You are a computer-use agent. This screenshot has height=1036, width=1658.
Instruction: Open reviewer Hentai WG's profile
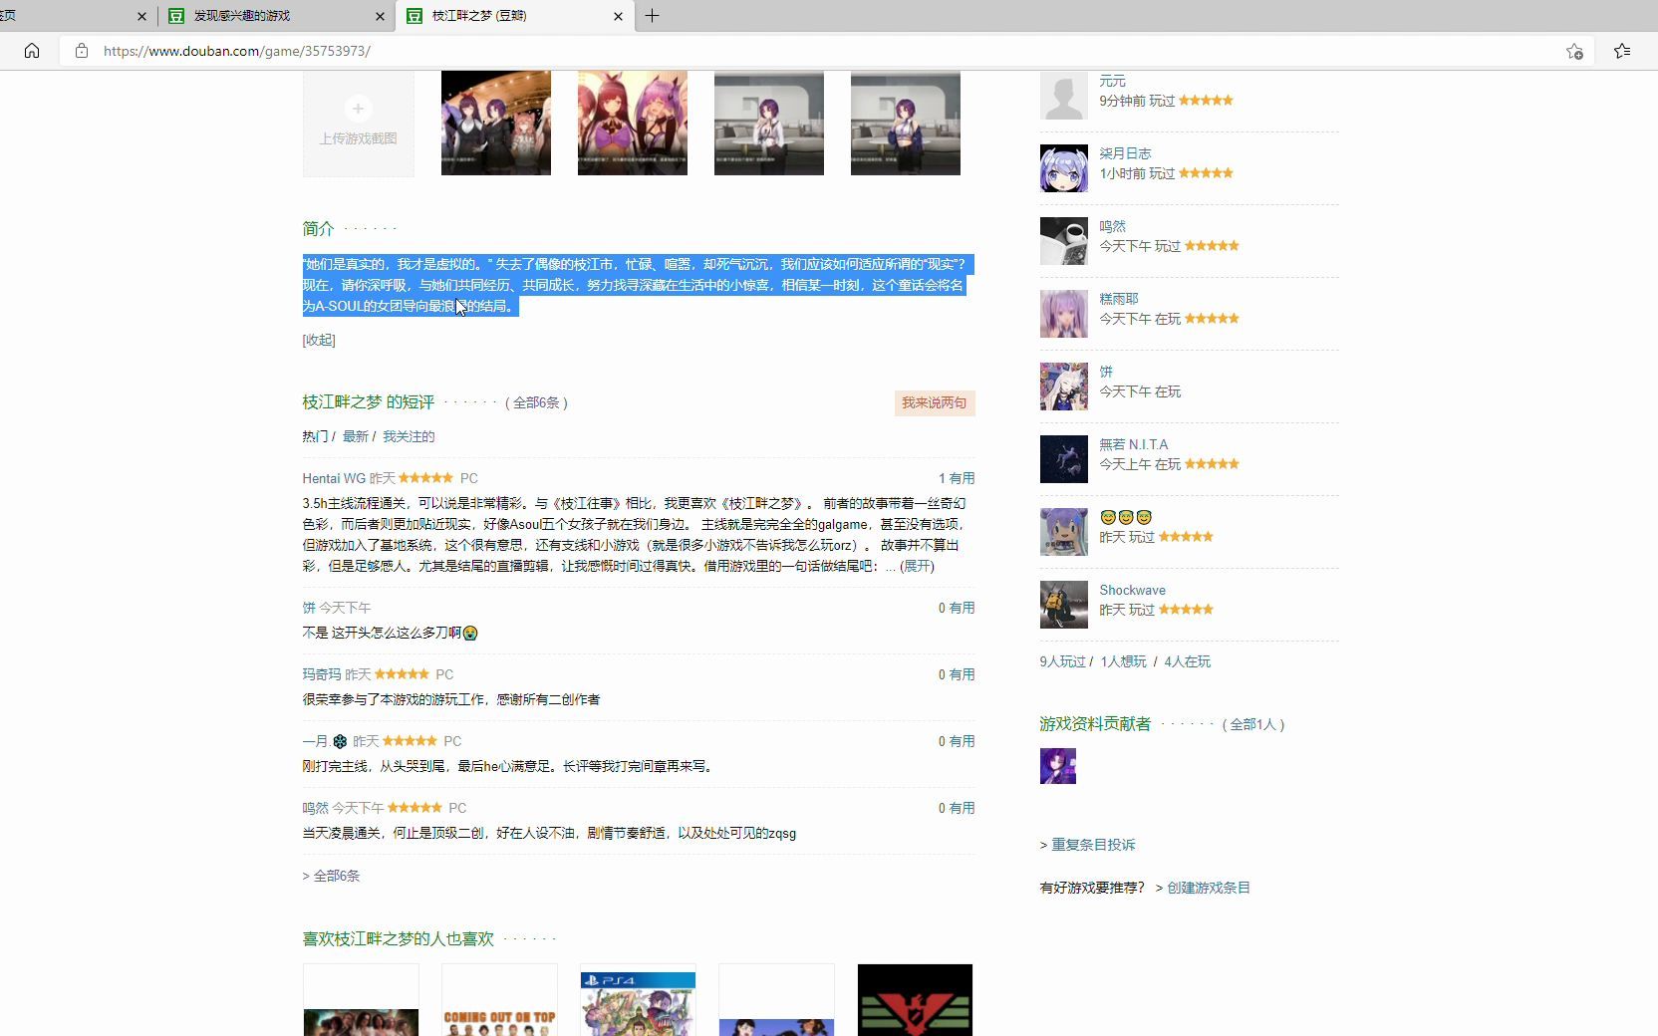click(x=334, y=478)
